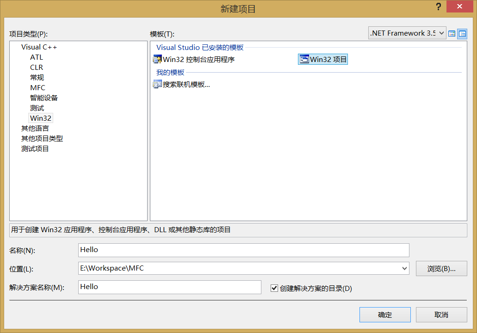The height and width of the screenshot is (333, 477).
Task: Click the 我的模板 section header
Action: coord(170,72)
